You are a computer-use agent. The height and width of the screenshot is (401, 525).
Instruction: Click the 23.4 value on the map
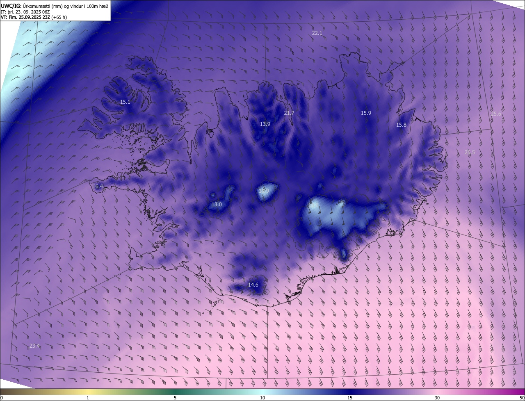[x=34, y=346]
